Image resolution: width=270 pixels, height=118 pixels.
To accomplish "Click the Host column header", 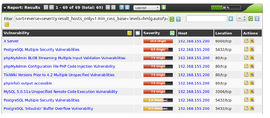I will pyautogui.click(x=183, y=33).
